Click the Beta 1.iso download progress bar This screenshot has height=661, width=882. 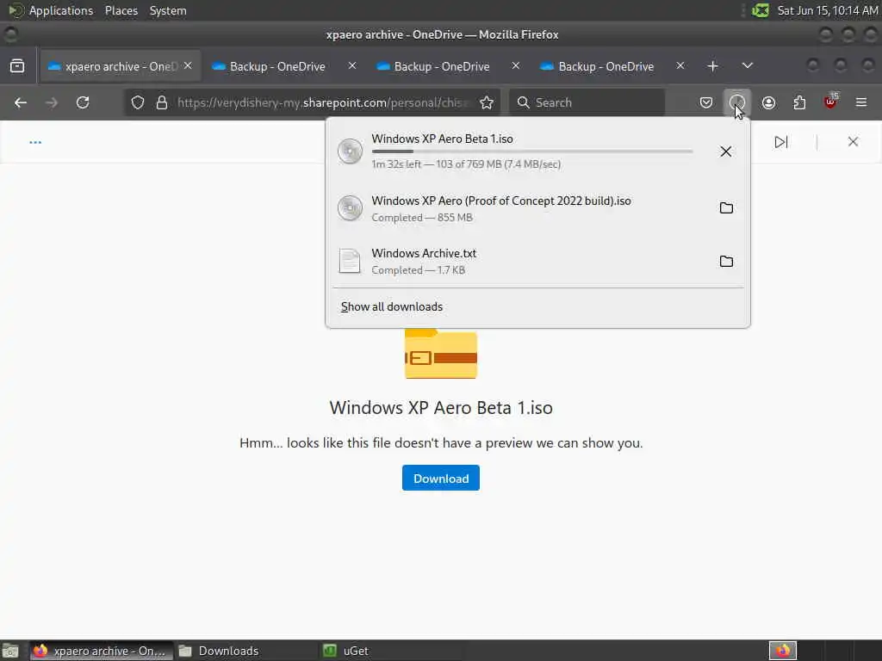click(532, 151)
